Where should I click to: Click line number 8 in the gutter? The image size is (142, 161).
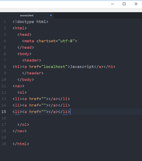tap(5, 67)
